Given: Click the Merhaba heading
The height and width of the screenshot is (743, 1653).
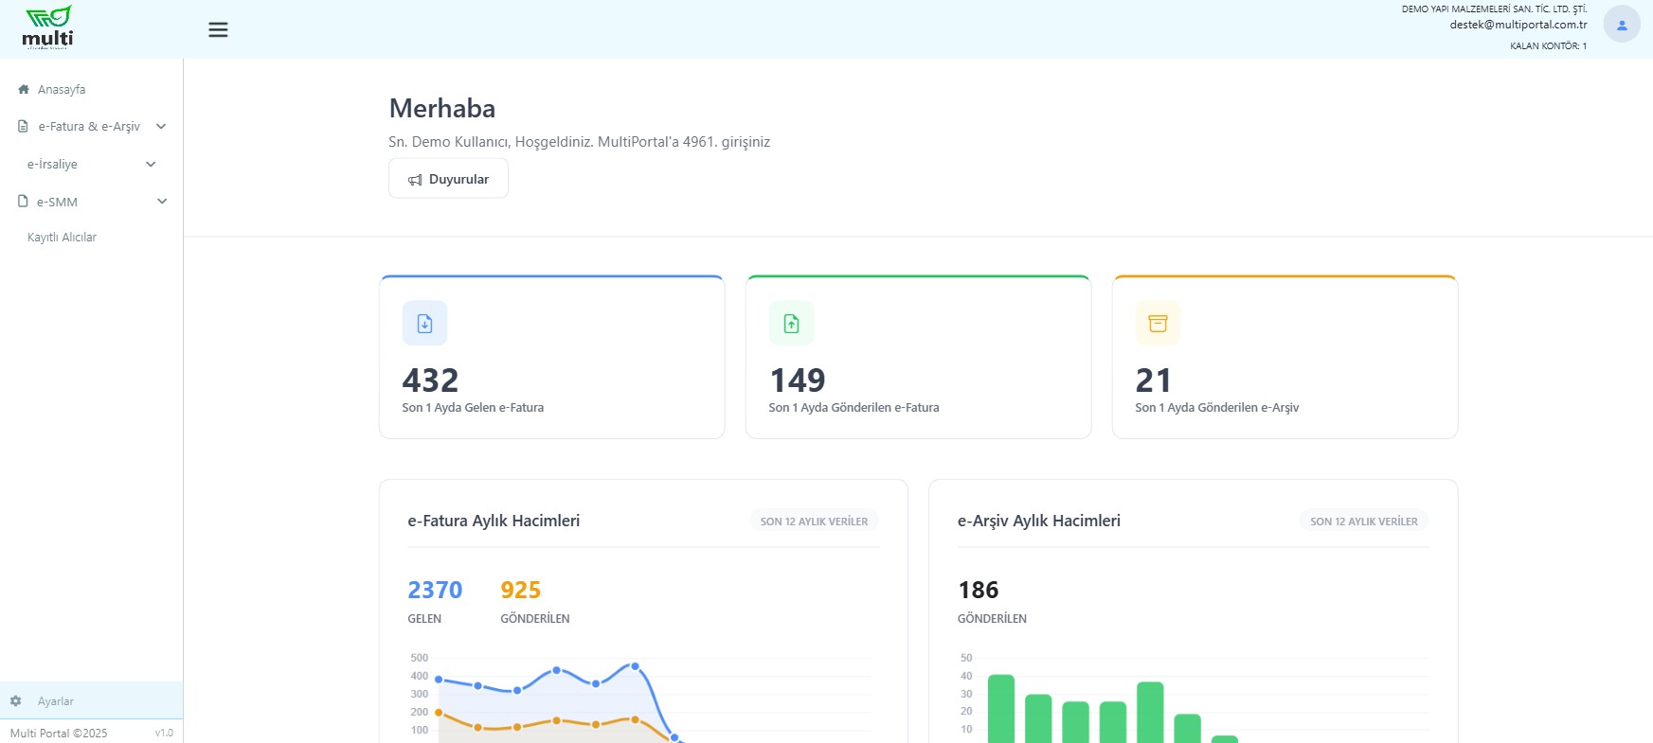Looking at the screenshot, I should click(x=442, y=108).
